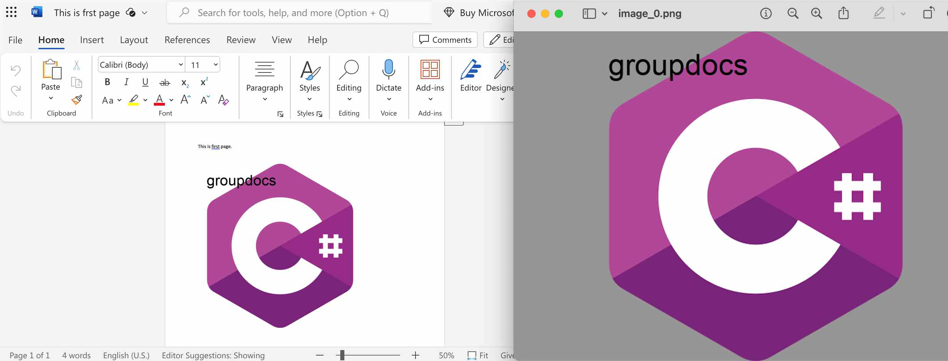The width and height of the screenshot is (948, 361).
Task: Show image info inspector in Preview
Action: [x=765, y=14]
